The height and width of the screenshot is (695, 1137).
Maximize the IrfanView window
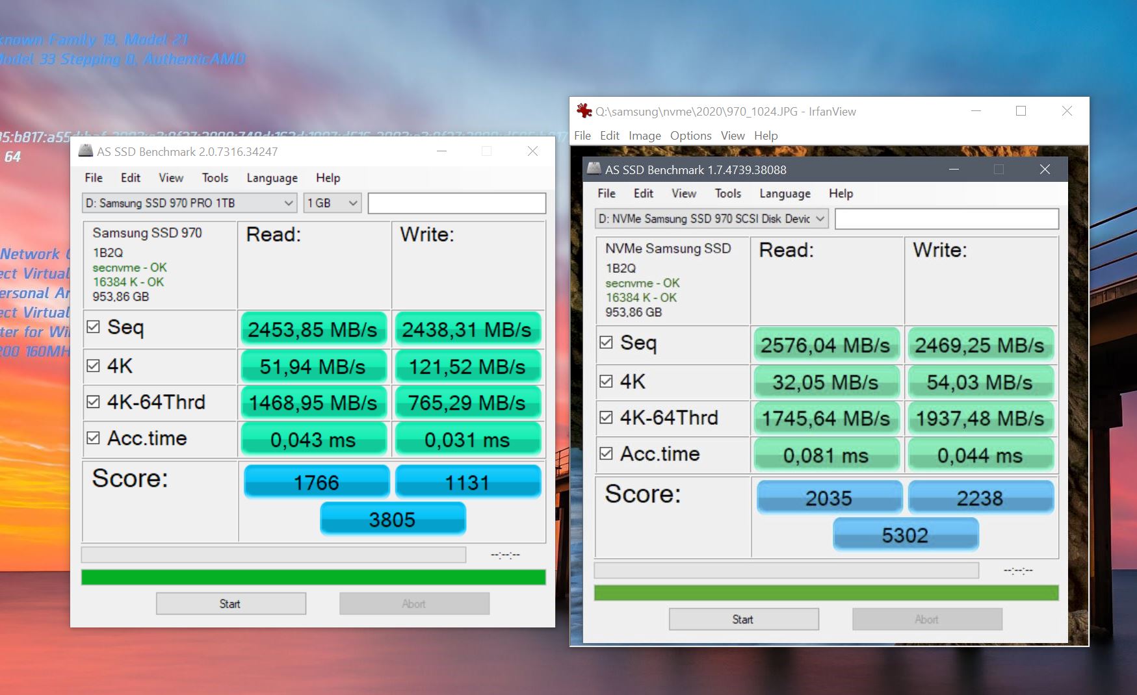click(1021, 111)
